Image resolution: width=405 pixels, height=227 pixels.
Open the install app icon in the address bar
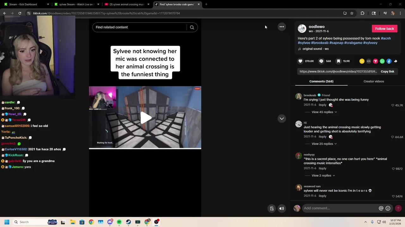coord(345,13)
